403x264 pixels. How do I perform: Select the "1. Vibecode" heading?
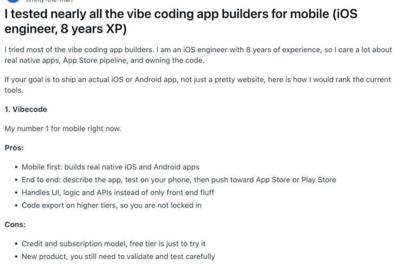point(25,109)
